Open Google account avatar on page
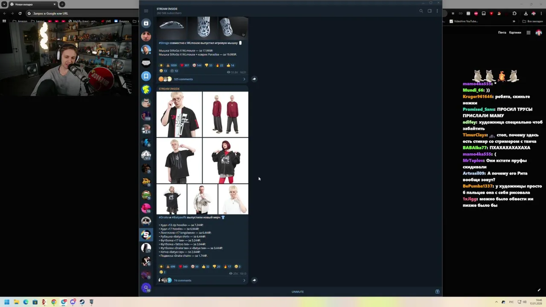Screen dimensions: 546x307 pyautogui.click(x=538, y=32)
